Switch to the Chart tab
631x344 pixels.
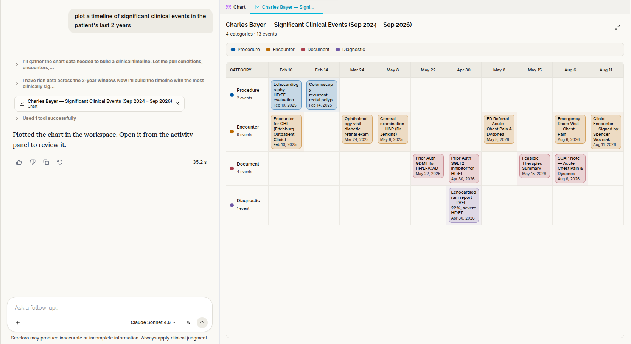point(236,7)
